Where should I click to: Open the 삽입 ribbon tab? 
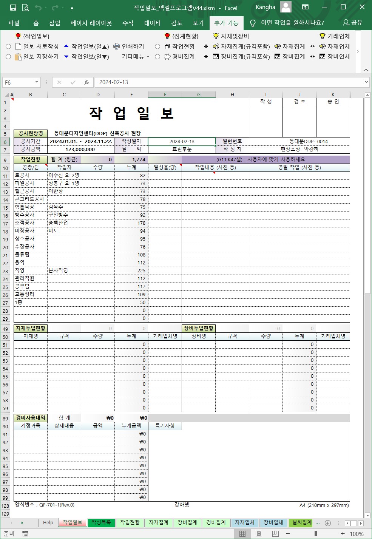(55, 23)
